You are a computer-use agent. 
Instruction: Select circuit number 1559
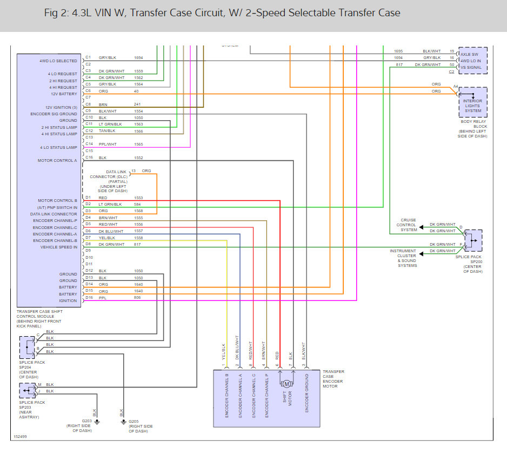pos(138,71)
